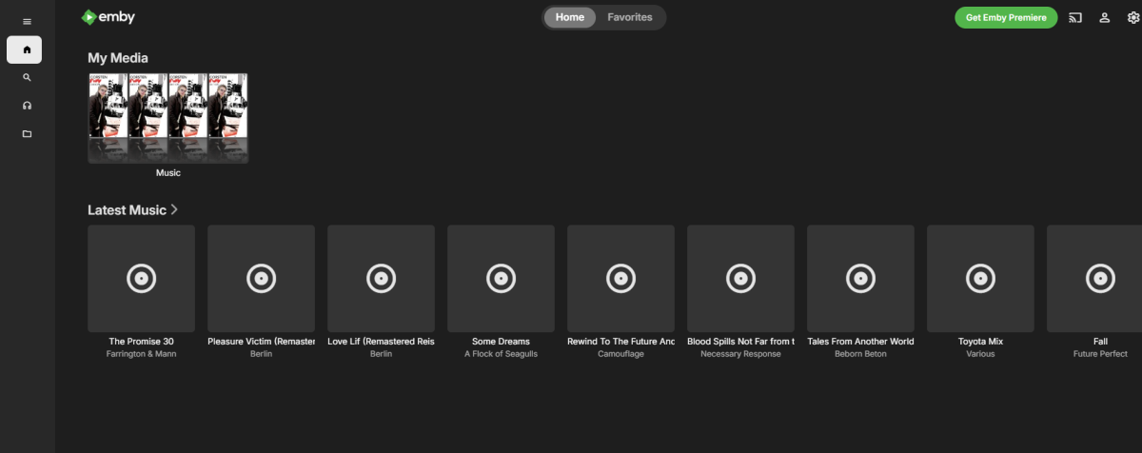Expand Latest Music with chevron arrow
Image resolution: width=1142 pixels, height=453 pixels.
pos(174,210)
